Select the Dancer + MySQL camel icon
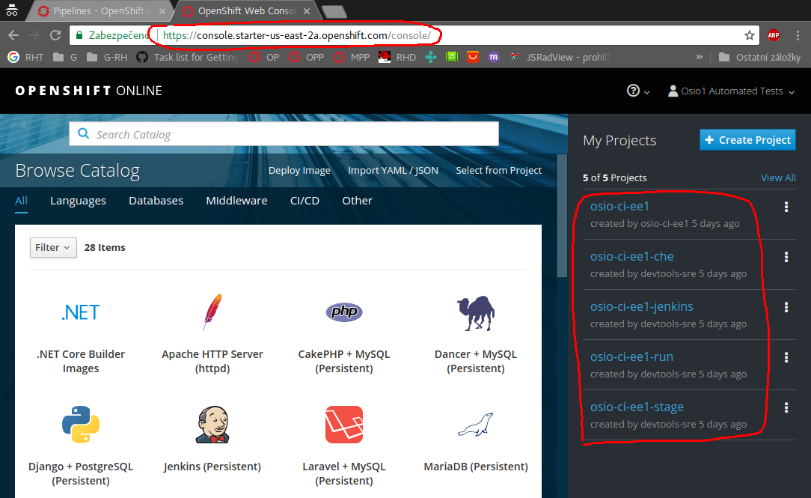The image size is (811, 498). [x=476, y=313]
